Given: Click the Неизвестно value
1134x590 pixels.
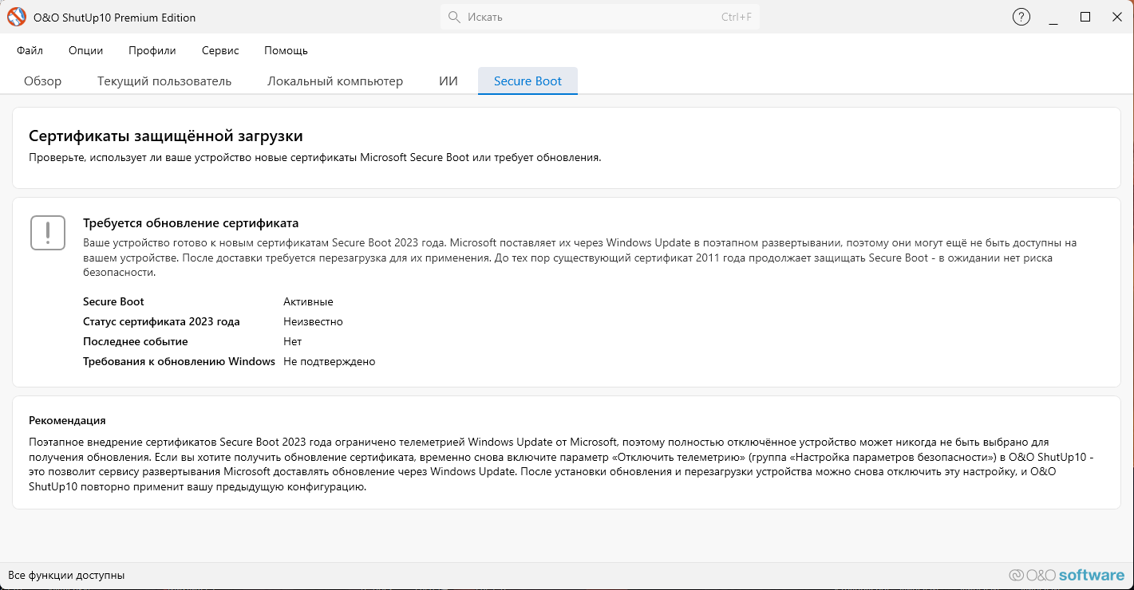Looking at the screenshot, I should (313, 321).
